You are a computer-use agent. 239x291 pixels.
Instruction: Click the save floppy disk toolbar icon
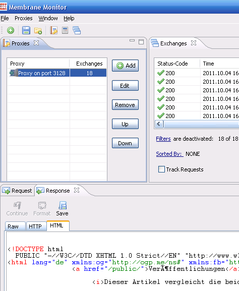click(26, 30)
